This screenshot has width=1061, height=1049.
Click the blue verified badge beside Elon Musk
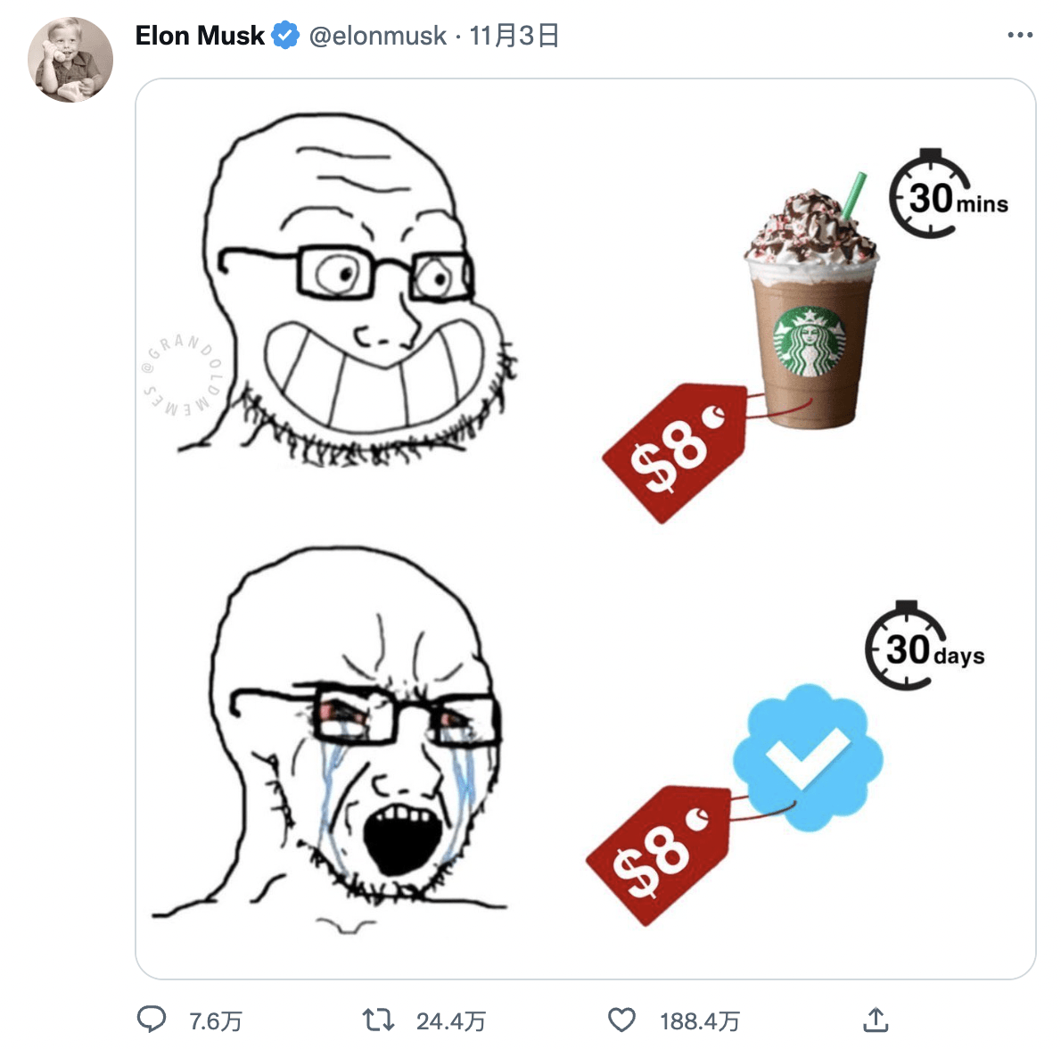[285, 35]
